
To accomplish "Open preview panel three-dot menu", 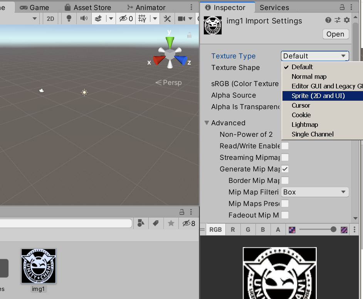I will 354,229.
